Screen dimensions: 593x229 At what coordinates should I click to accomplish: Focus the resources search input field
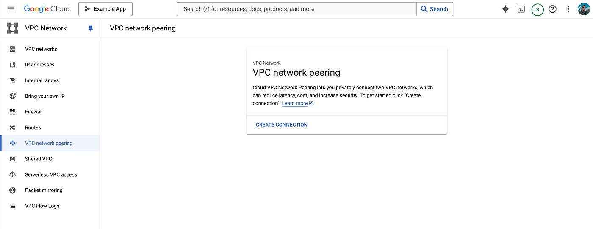pyautogui.click(x=297, y=9)
